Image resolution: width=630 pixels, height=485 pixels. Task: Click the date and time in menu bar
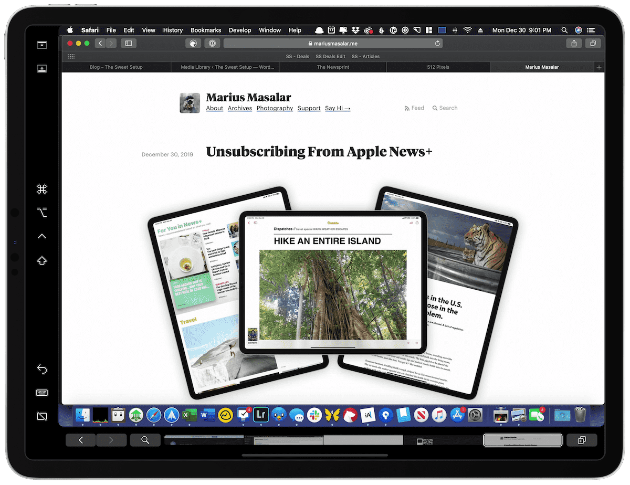coord(521,30)
